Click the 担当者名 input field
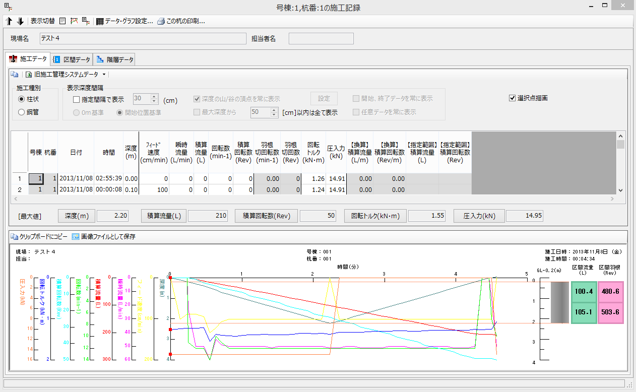Screen dimensions: 636x392 pyautogui.click(x=321, y=38)
